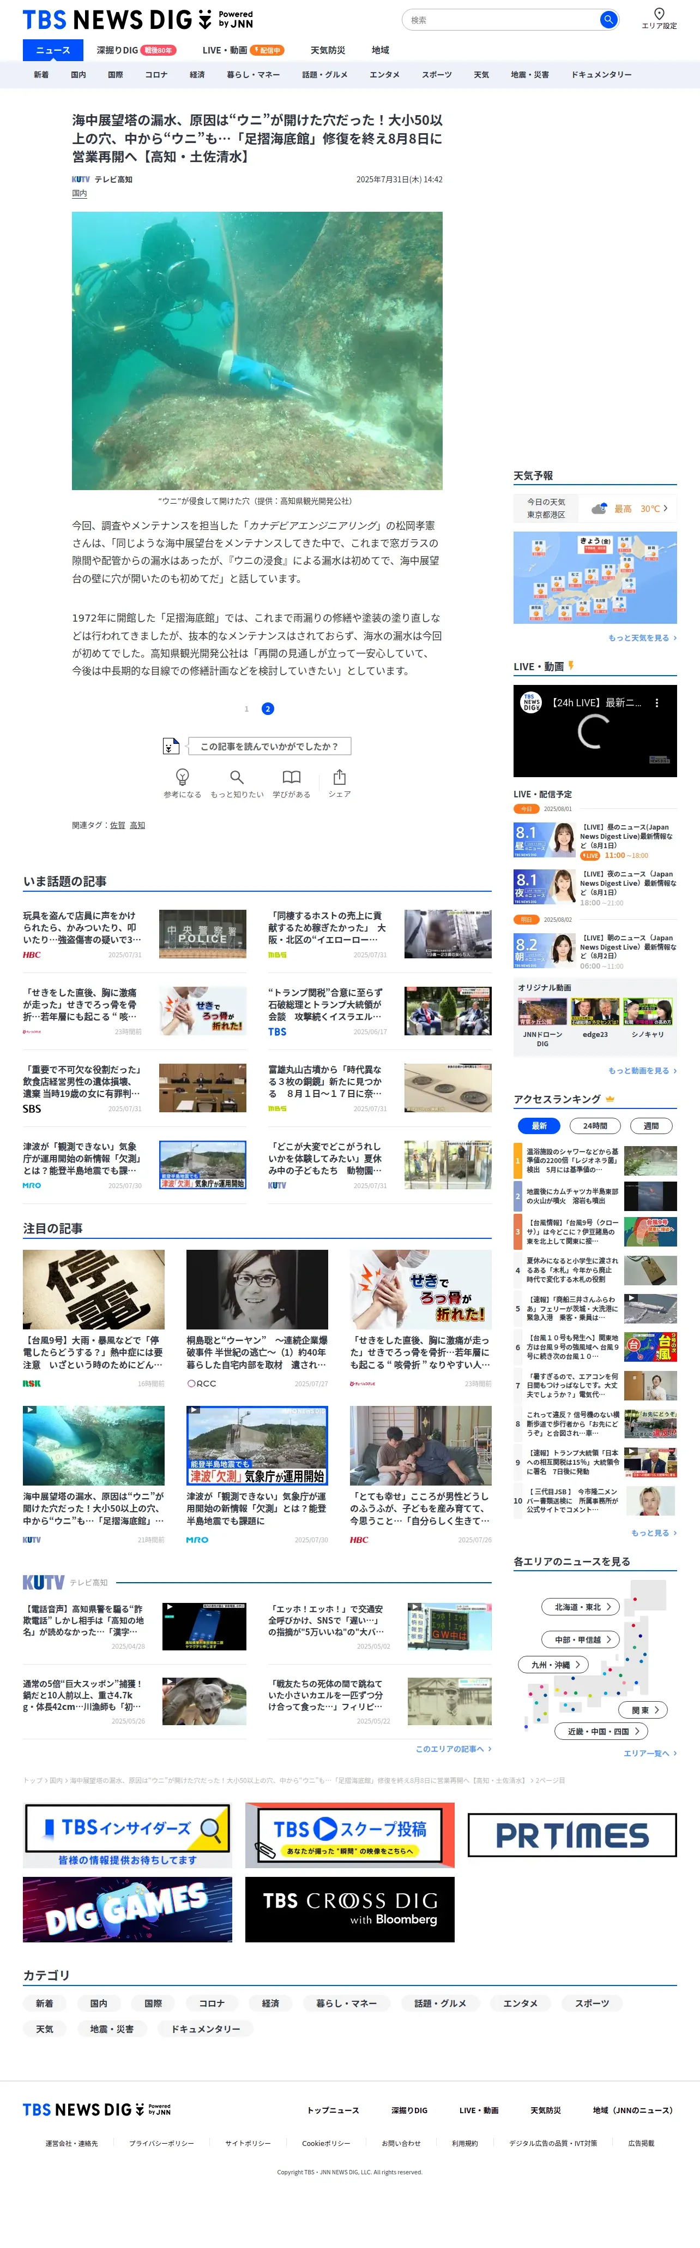
Task: Select current page 2 indicator
Action: pos(268,708)
